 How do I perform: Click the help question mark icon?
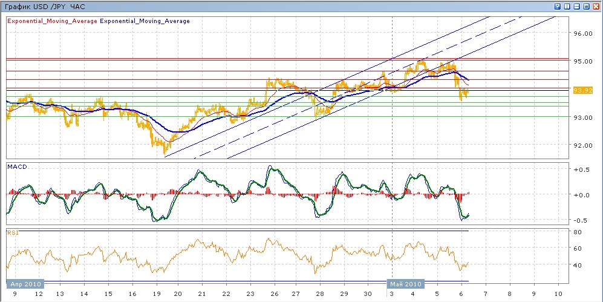[557, 6]
